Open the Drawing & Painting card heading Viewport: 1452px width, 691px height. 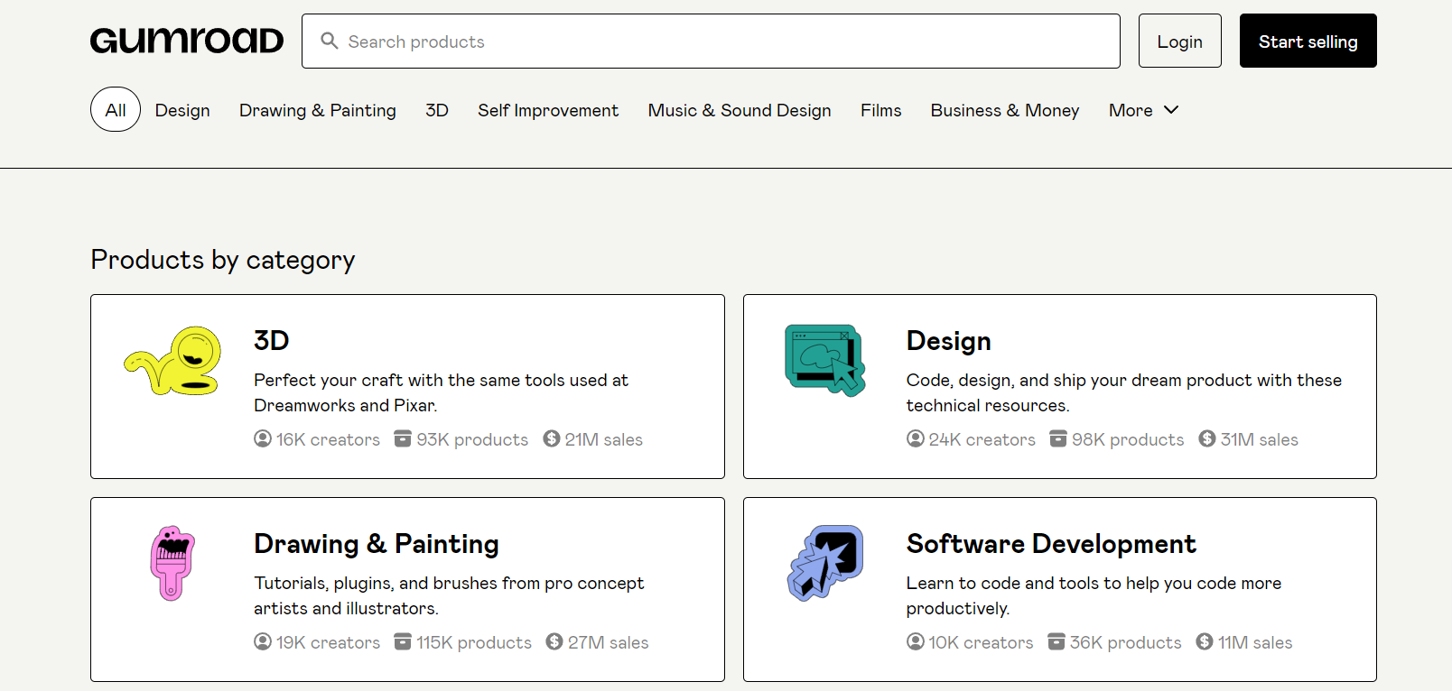point(376,544)
